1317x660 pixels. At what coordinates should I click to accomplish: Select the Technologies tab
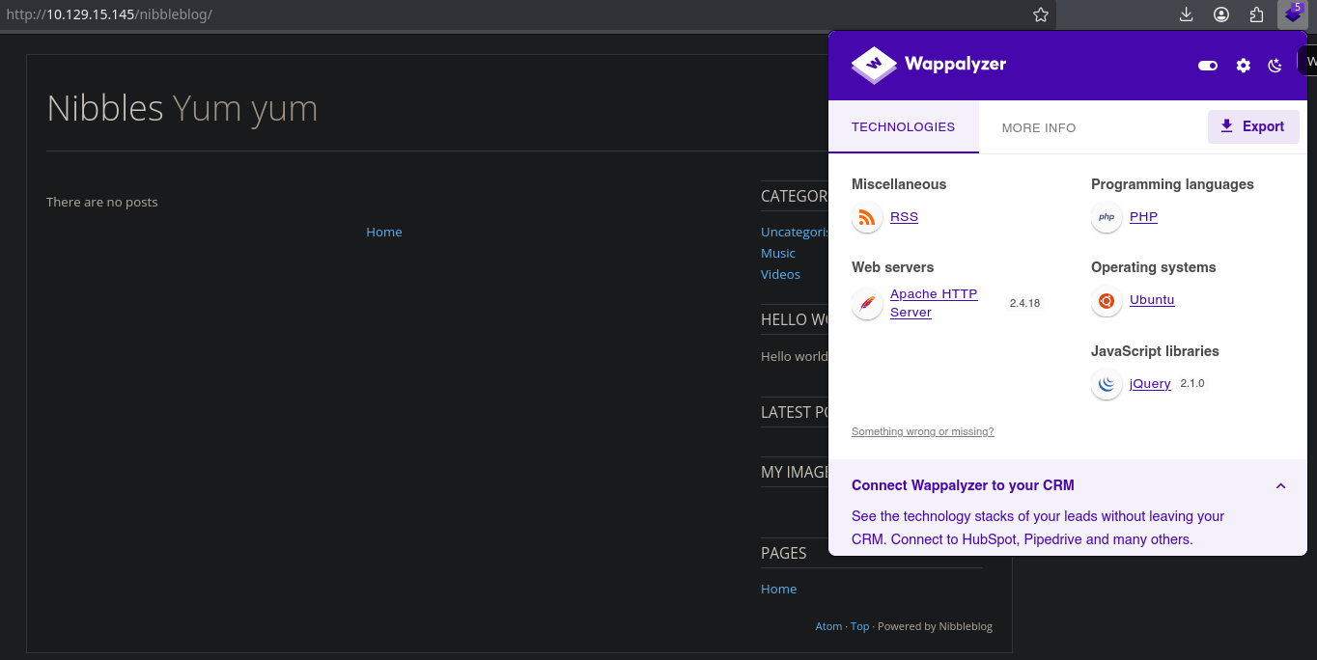click(903, 127)
